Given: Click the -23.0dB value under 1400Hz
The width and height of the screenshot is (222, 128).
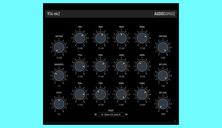Looking at the screenshot, I should [121, 76].
